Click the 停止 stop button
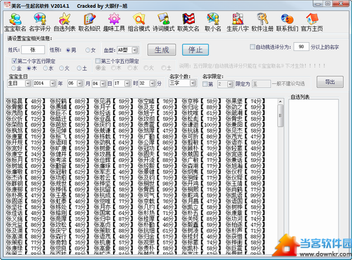 pos(195,50)
